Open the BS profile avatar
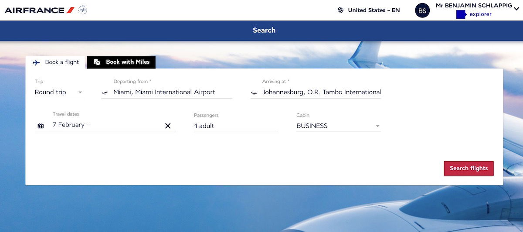The width and height of the screenshot is (523, 232). tap(422, 11)
